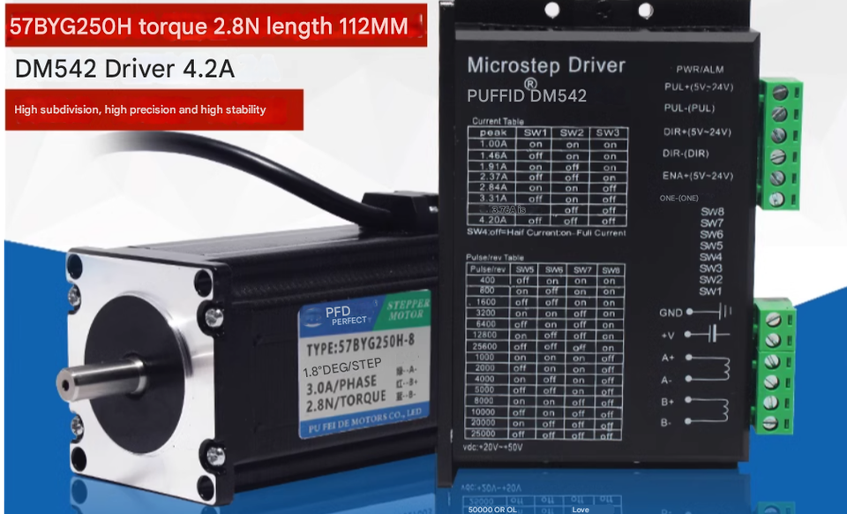Select the "Pulse/rev" column header
This screenshot has height=514, width=847.
click(x=488, y=269)
